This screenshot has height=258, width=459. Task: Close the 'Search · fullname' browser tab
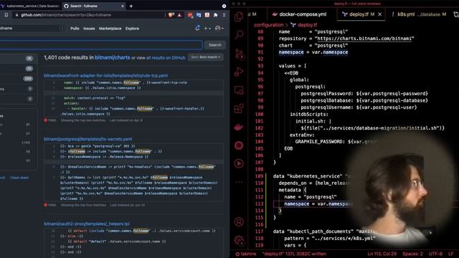[123, 6]
